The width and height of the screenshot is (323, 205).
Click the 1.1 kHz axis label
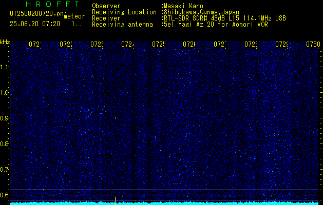click(x=5, y=67)
